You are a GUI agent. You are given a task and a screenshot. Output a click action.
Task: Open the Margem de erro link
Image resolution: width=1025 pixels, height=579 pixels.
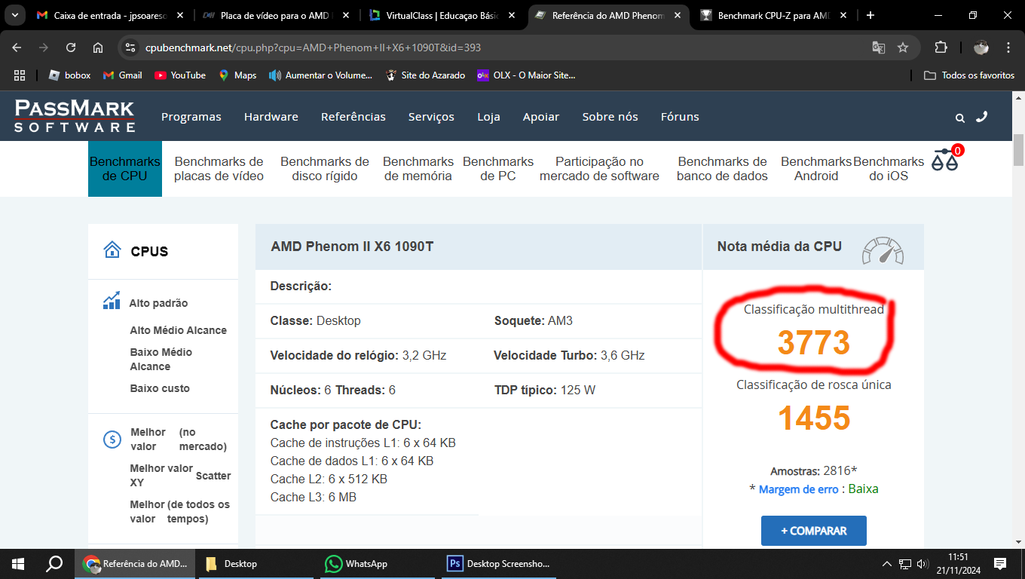(x=798, y=489)
